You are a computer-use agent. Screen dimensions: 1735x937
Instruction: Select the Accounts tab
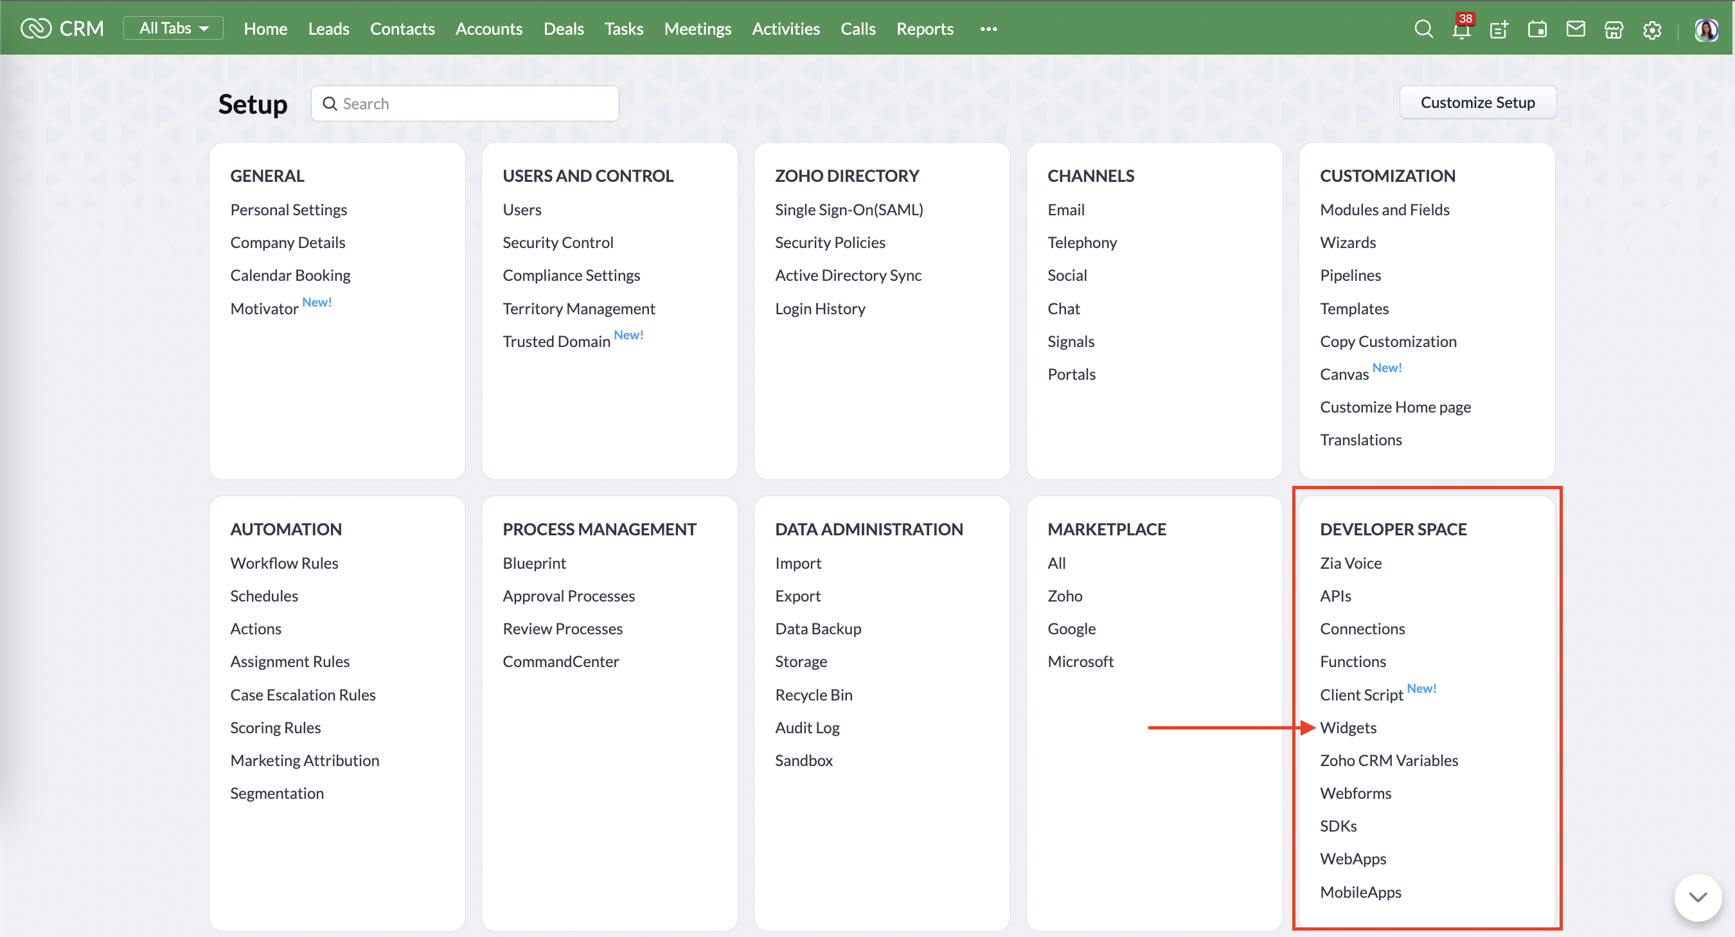click(489, 29)
